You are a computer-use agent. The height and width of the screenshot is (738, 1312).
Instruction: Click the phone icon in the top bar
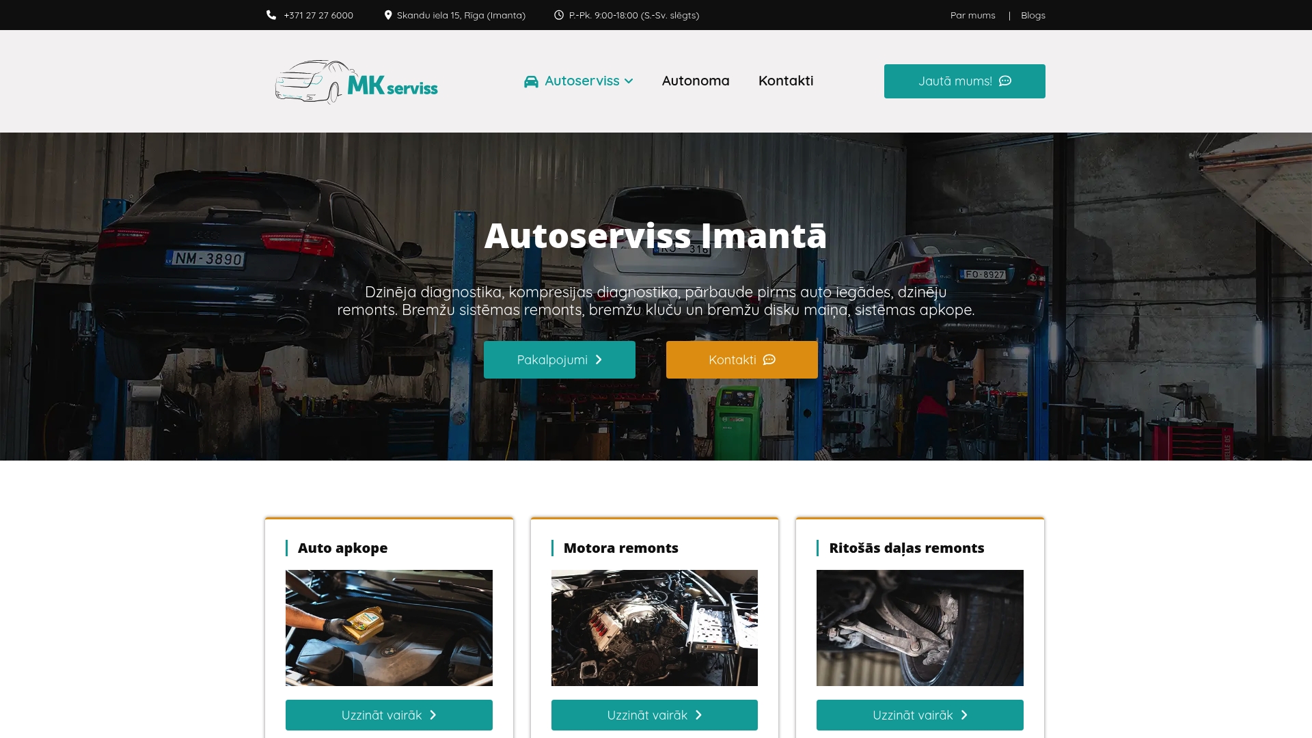(271, 14)
